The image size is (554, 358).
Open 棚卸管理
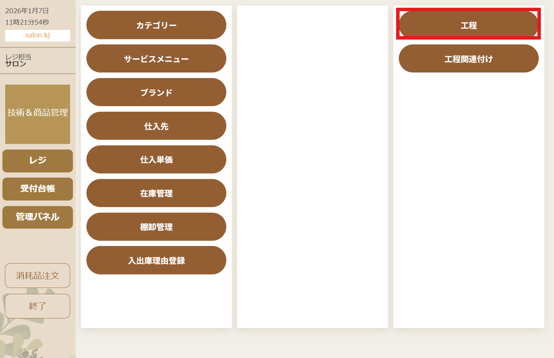[156, 227]
